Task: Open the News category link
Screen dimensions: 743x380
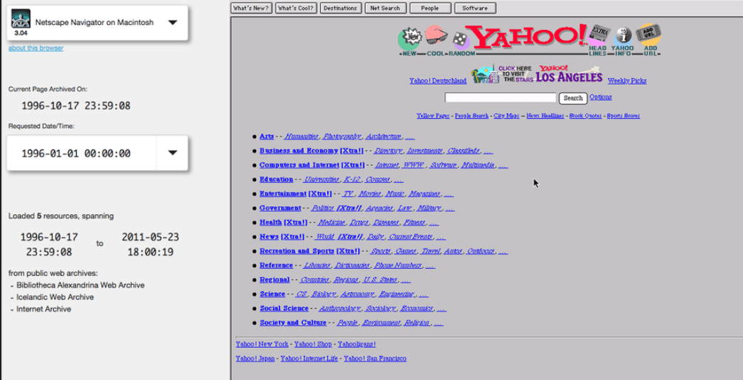Action: (269, 237)
